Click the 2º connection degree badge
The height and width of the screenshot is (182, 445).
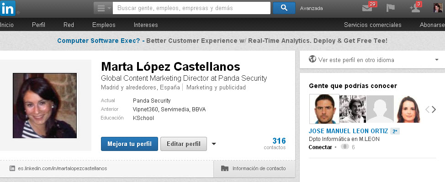pyautogui.click(x=395, y=131)
